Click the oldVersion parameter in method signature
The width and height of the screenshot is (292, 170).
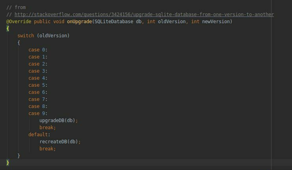click(172, 22)
